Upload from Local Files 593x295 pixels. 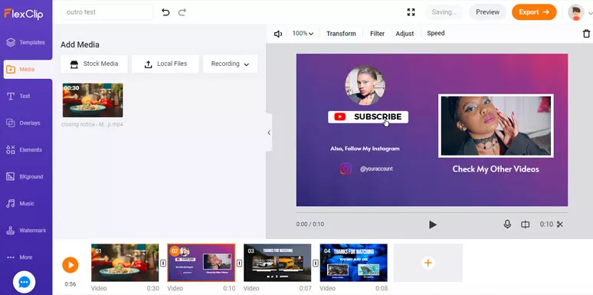165,64
